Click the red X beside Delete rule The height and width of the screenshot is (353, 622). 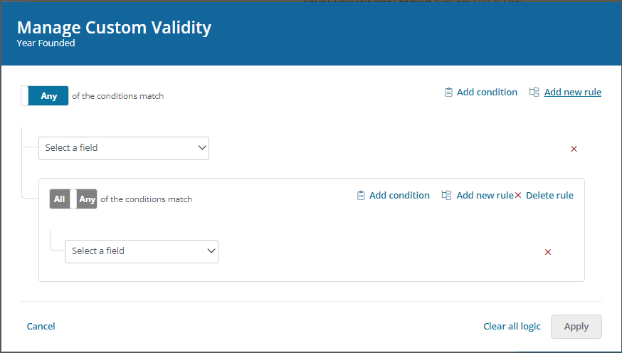(x=518, y=195)
